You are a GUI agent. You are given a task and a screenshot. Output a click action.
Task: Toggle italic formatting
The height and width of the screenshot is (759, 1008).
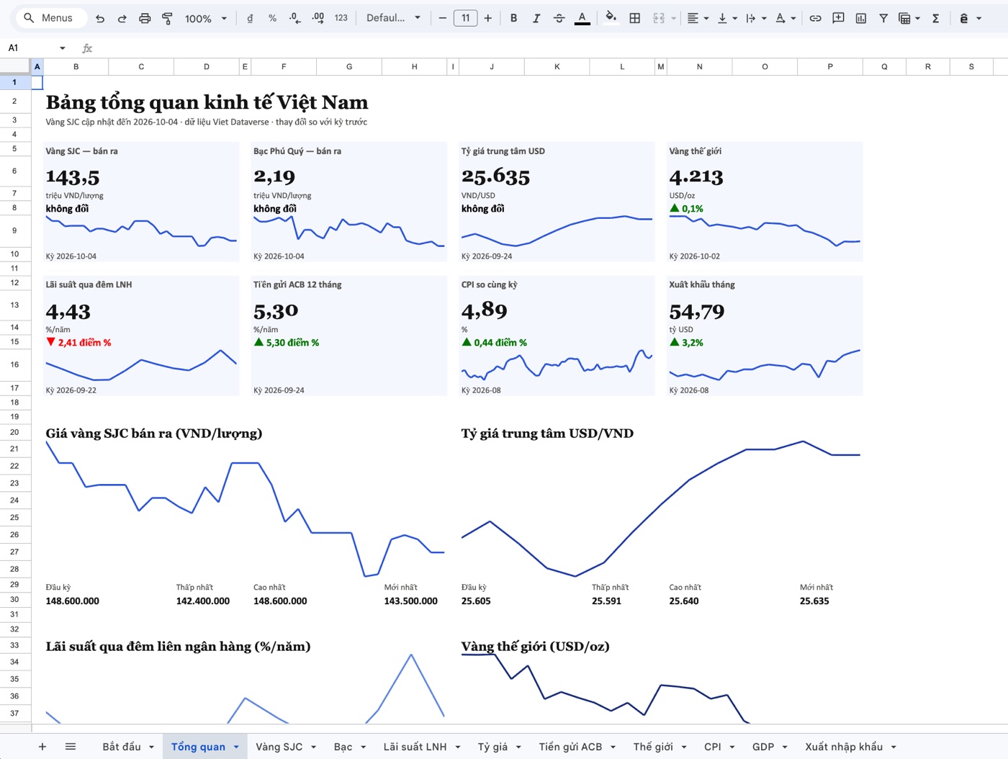click(x=536, y=18)
